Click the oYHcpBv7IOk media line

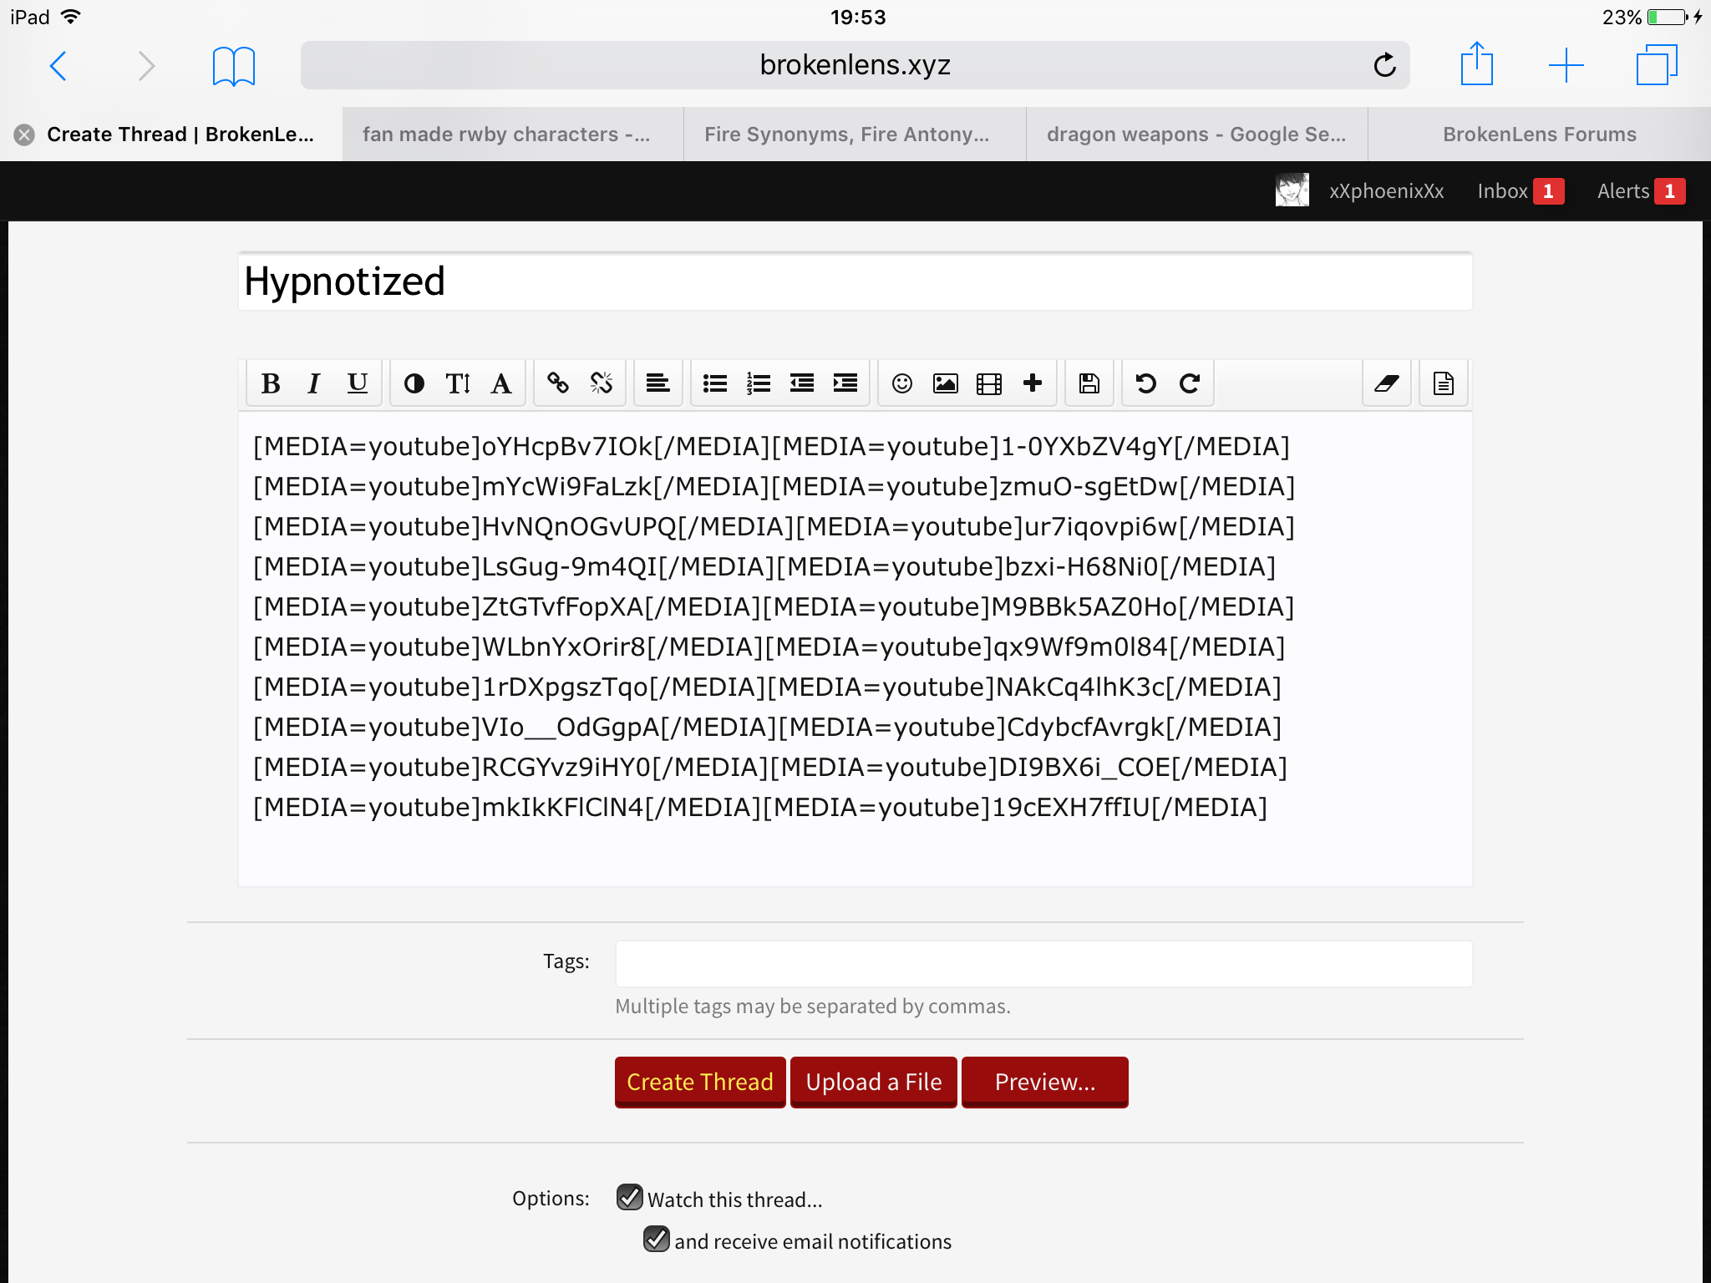[x=771, y=447]
